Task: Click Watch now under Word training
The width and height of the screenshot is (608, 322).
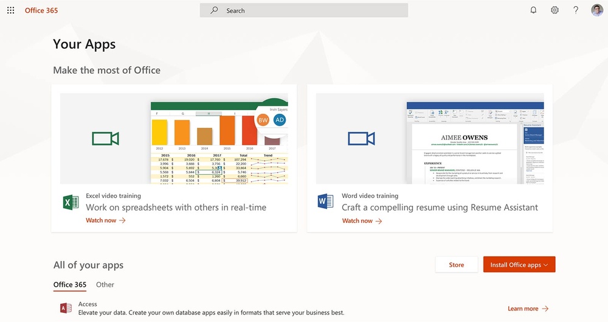Action: pos(362,220)
